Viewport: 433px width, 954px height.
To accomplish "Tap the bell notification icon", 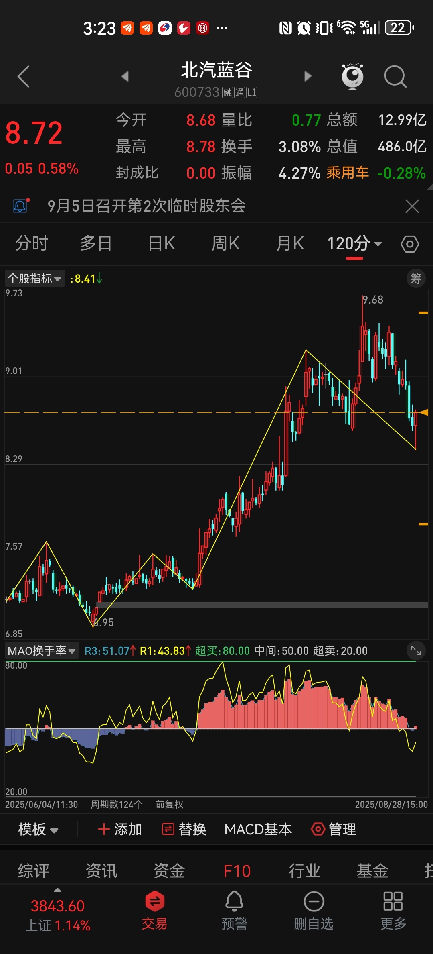I will click(20, 206).
